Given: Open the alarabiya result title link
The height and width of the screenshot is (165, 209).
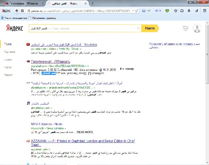Looking at the screenshot, I should click(77, 83).
